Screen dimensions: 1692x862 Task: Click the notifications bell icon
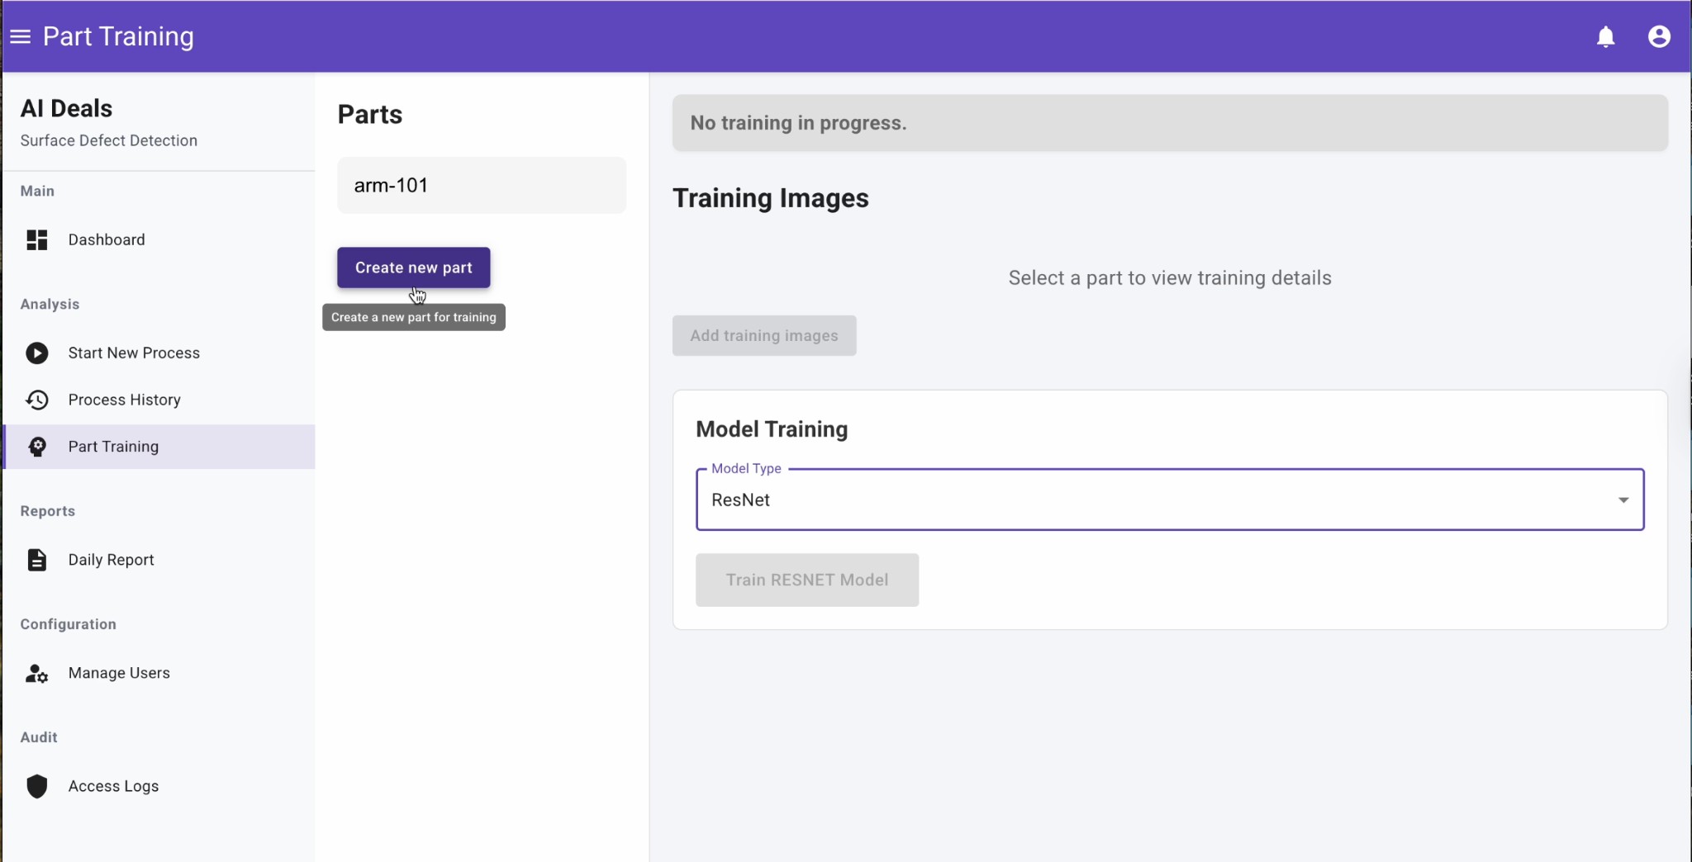coord(1605,37)
